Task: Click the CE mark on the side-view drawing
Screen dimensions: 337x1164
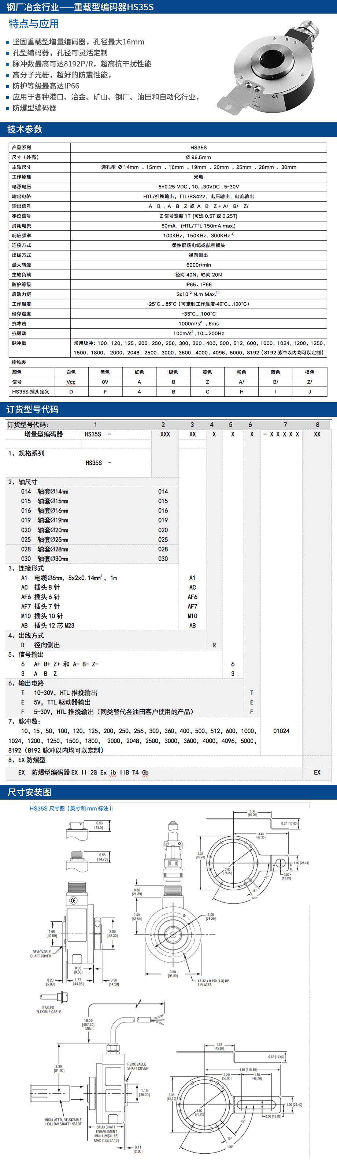Action: tap(73, 900)
